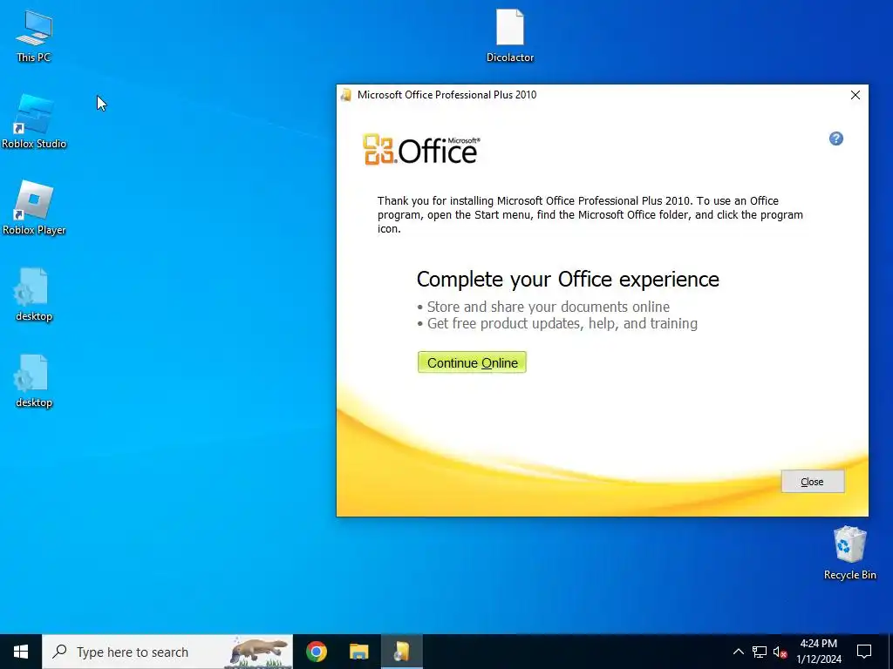Screen dimensions: 893x669
Task: Open the notification center icon
Action: coord(864,652)
